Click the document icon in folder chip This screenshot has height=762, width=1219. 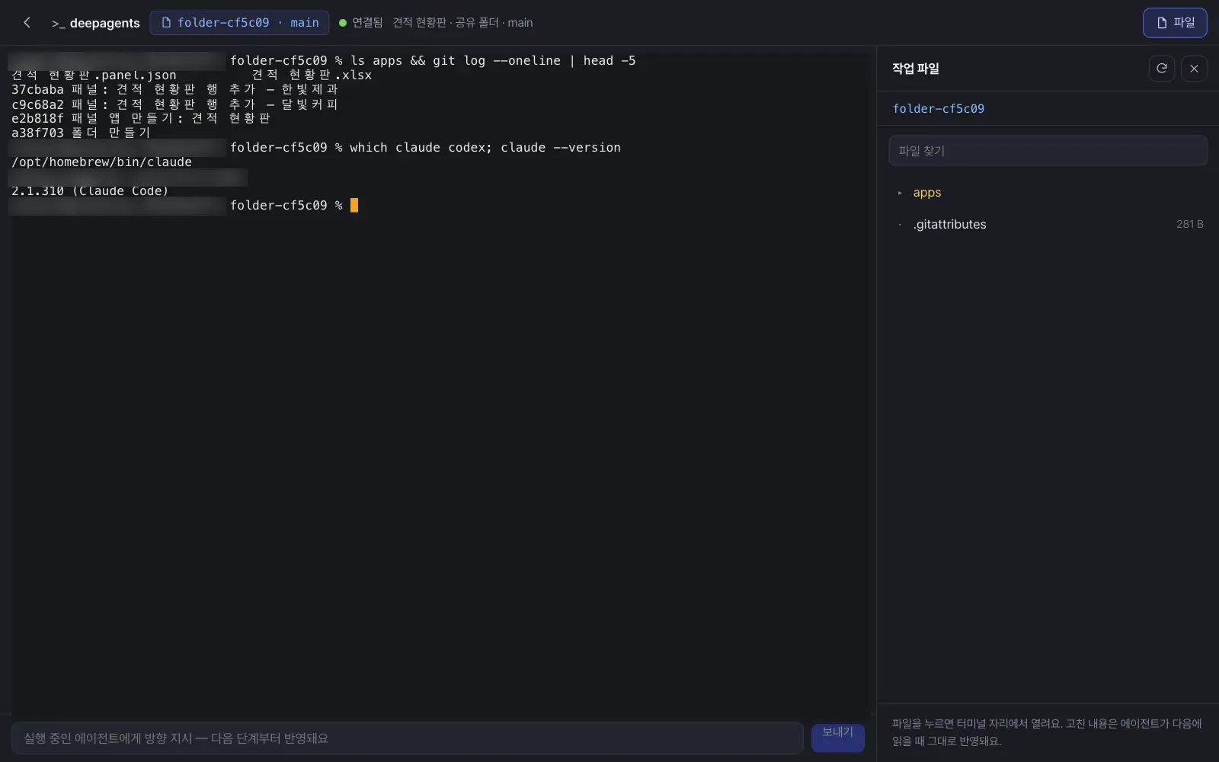[166, 23]
